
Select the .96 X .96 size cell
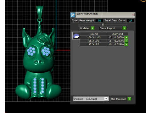93,41
